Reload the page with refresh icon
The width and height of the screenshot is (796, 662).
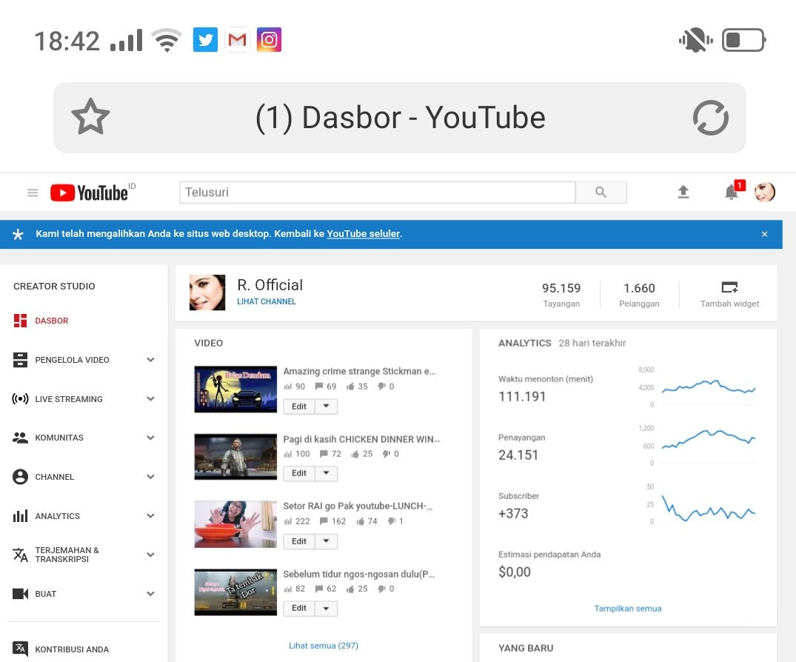coord(711,117)
